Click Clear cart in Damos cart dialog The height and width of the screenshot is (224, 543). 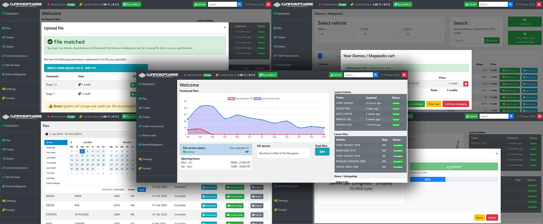[x=434, y=104]
